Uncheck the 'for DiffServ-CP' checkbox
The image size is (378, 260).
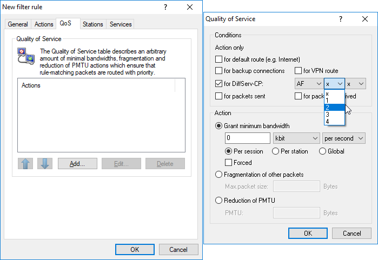click(x=218, y=84)
